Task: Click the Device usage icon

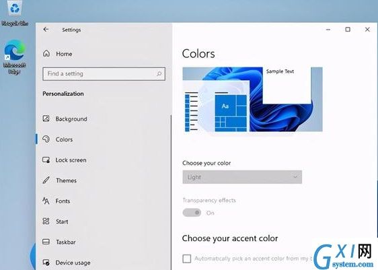Action: point(46,263)
